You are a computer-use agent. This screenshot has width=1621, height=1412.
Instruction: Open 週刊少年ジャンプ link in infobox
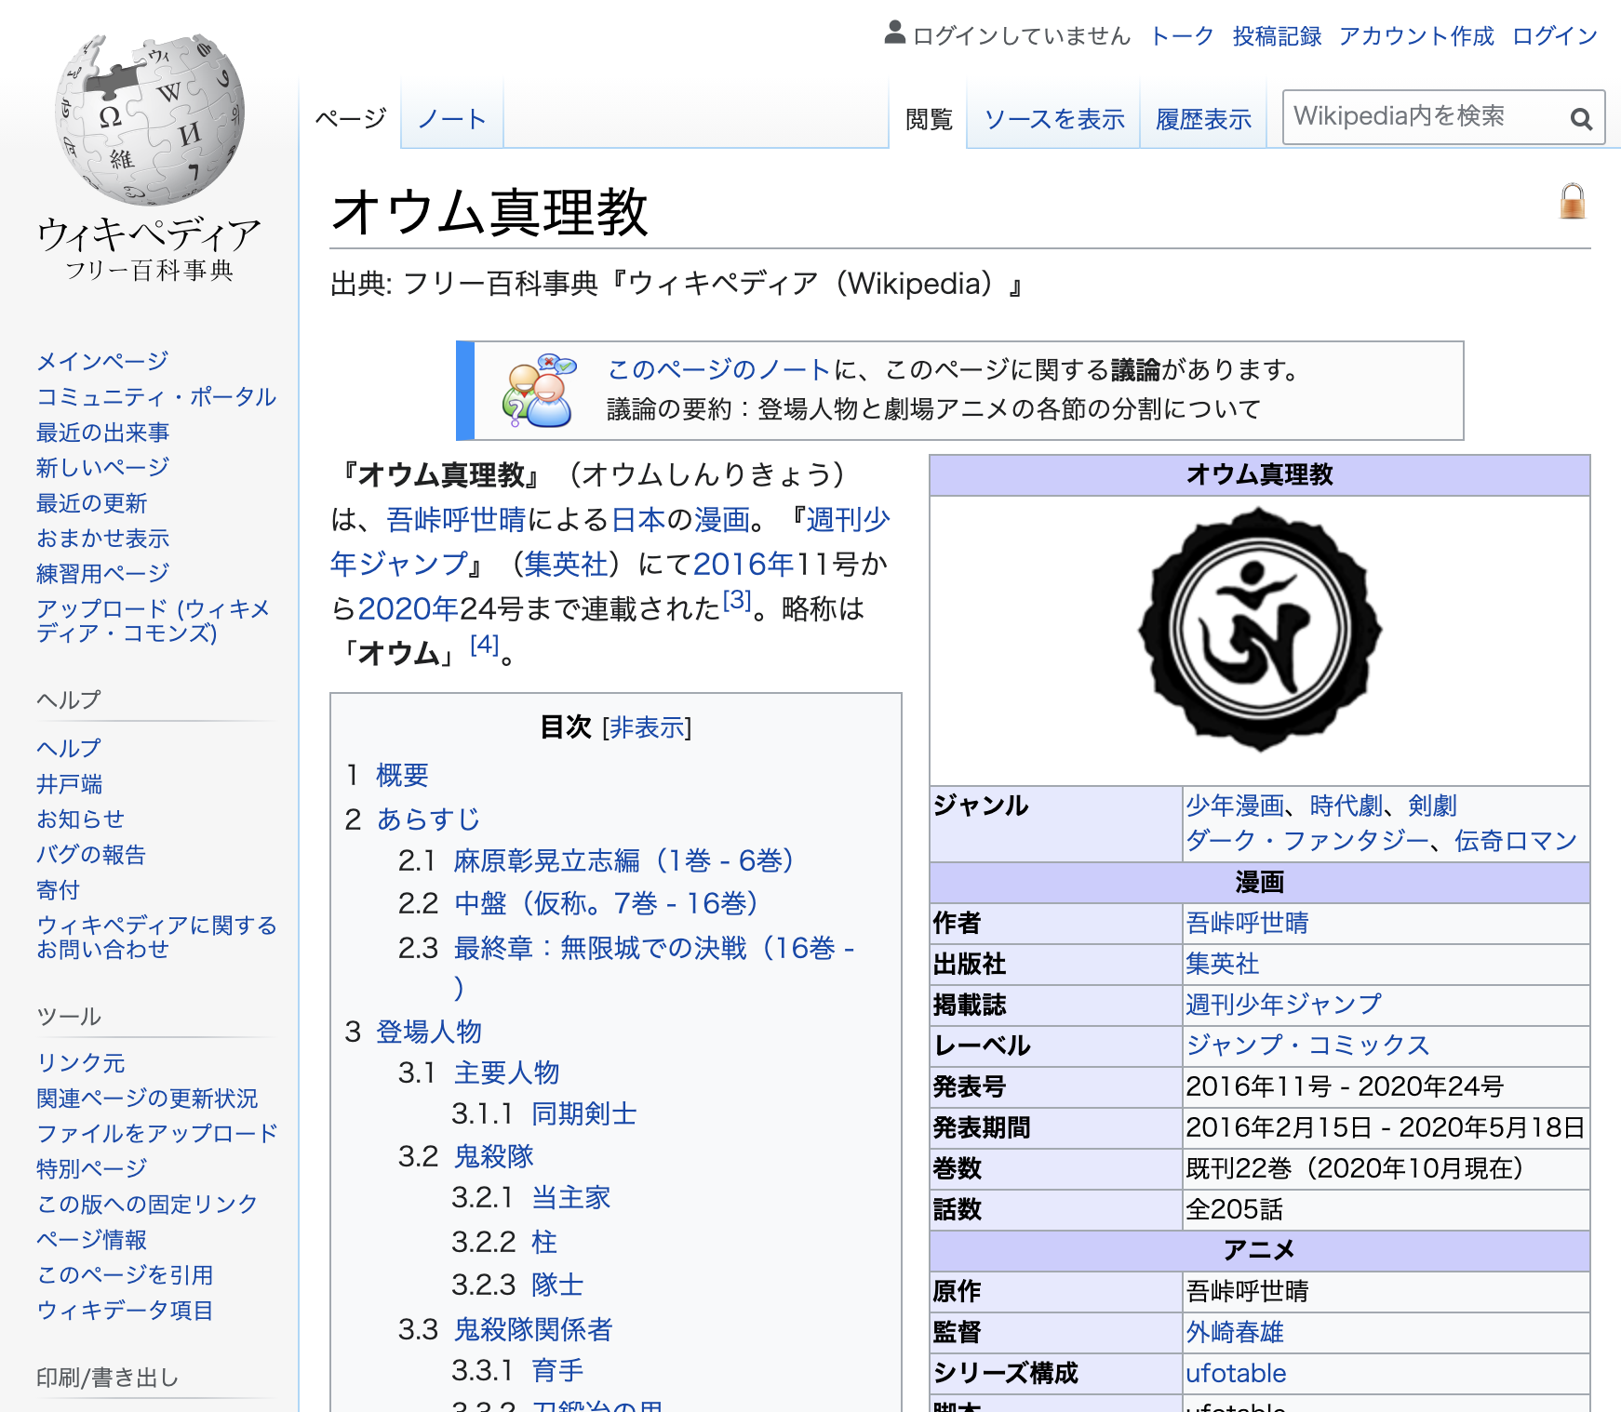click(1284, 1005)
